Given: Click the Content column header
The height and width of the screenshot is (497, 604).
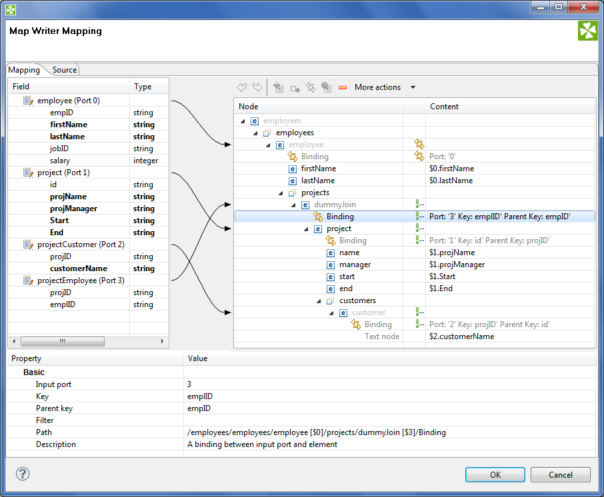Looking at the screenshot, I should [510, 107].
